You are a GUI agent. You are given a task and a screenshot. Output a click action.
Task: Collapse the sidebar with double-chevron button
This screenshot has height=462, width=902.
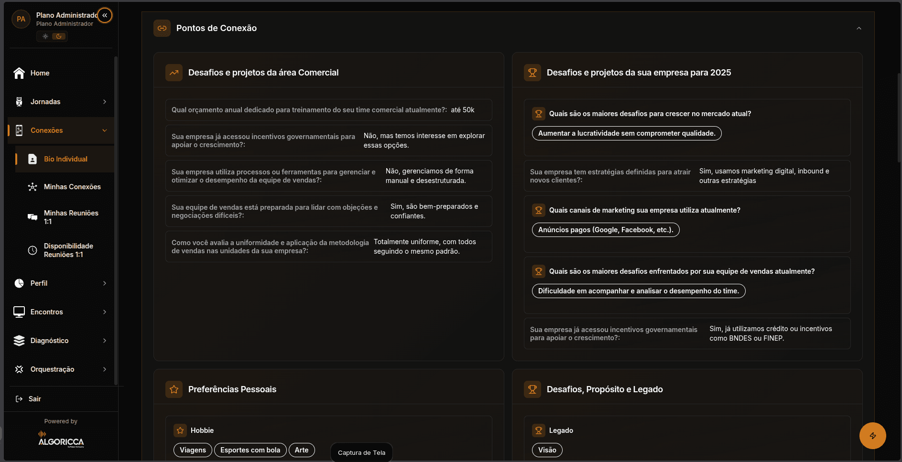point(105,15)
